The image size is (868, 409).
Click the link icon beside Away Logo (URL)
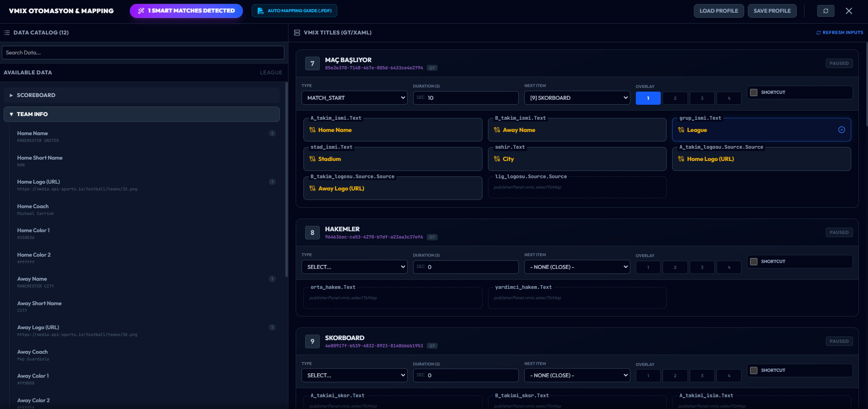coord(312,189)
